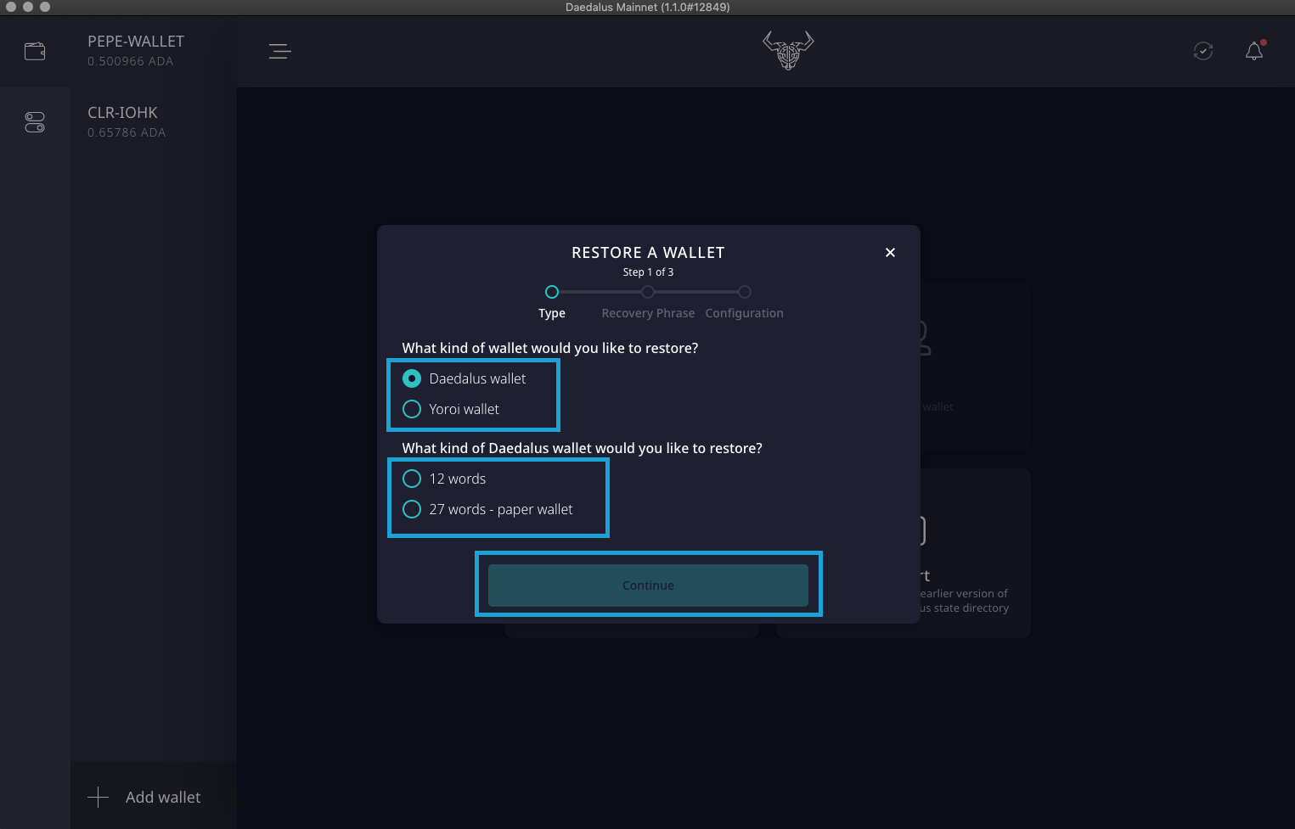Screen dimensions: 1295x829
Task: Toggle the hamburger menu icon
Action: [x=280, y=52]
